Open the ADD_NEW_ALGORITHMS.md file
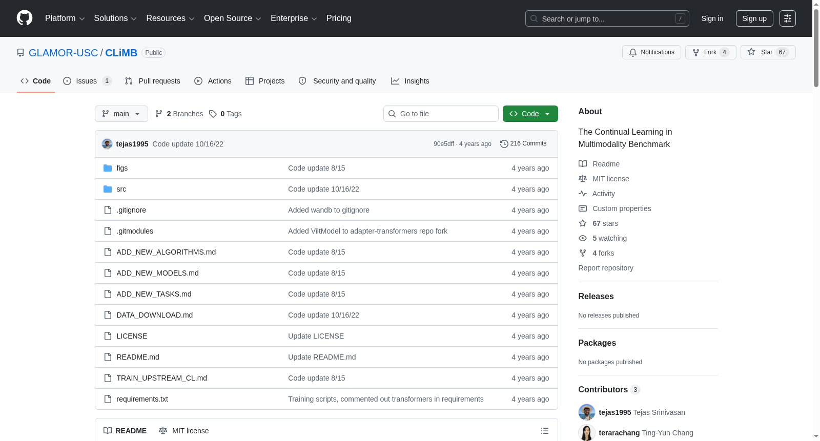 tap(166, 252)
